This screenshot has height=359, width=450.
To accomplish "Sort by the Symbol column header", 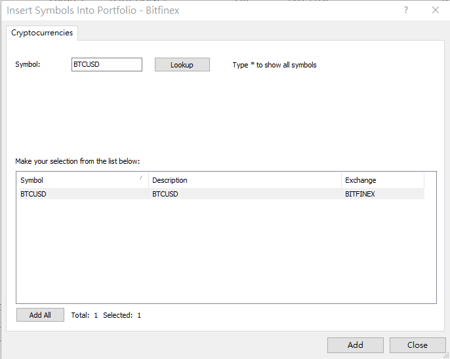I will click(84, 180).
